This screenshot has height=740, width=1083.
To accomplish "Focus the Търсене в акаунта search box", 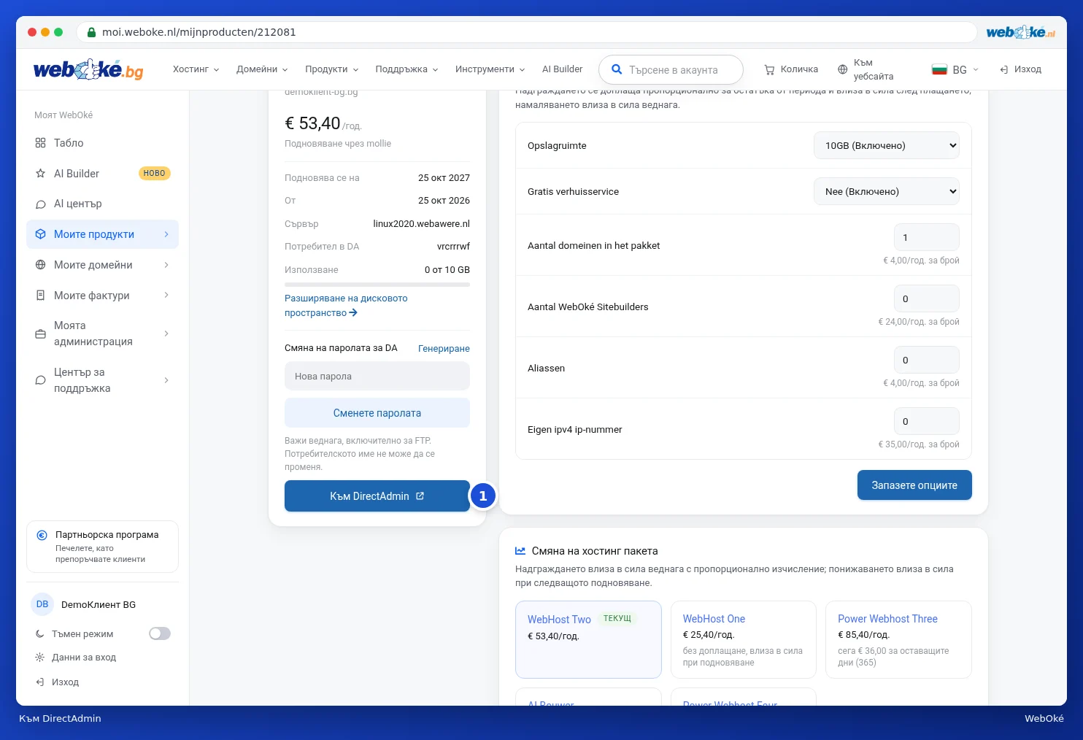I will [671, 70].
